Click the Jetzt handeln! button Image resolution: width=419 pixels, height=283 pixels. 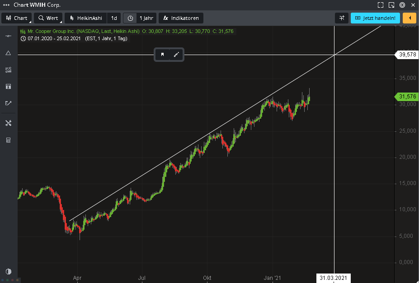(x=375, y=18)
